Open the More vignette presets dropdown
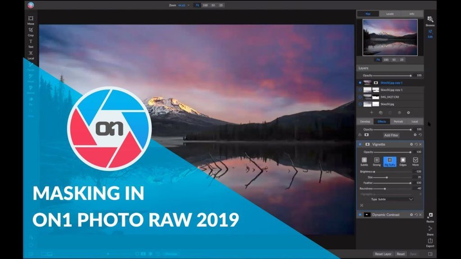461x259 pixels. (x=416, y=161)
